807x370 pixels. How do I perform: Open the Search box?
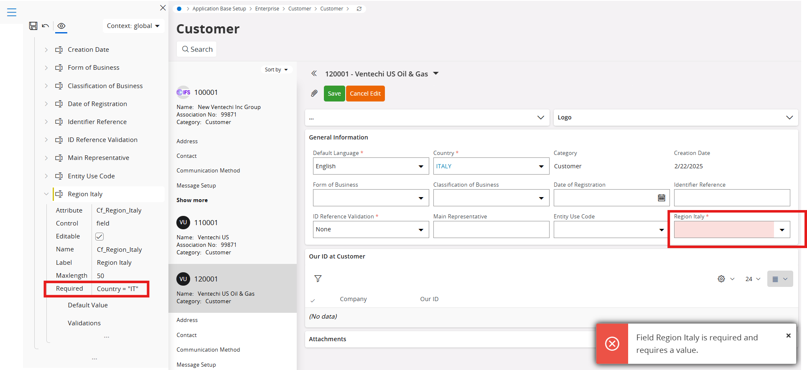click(x=197, y=49)
